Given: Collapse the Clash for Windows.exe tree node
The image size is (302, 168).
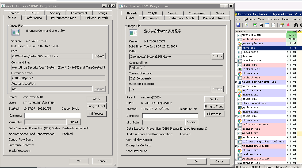Looking at the screenshot, I should [236, 82].
